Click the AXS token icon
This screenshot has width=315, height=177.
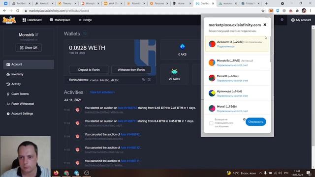182,47
